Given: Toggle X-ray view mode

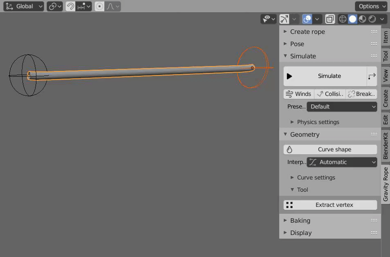Looking at the screenshot, I should (330, 19).
